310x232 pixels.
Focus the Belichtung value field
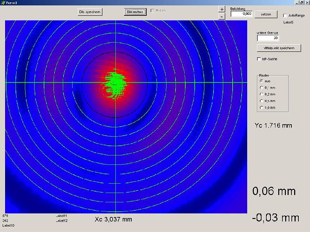[x=241, y=14]
